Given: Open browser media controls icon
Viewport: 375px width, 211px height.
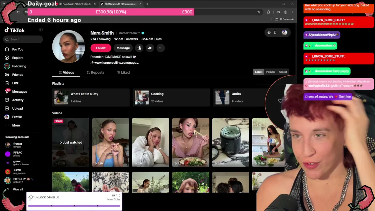Looking at the screenshot, I should 278,12.
